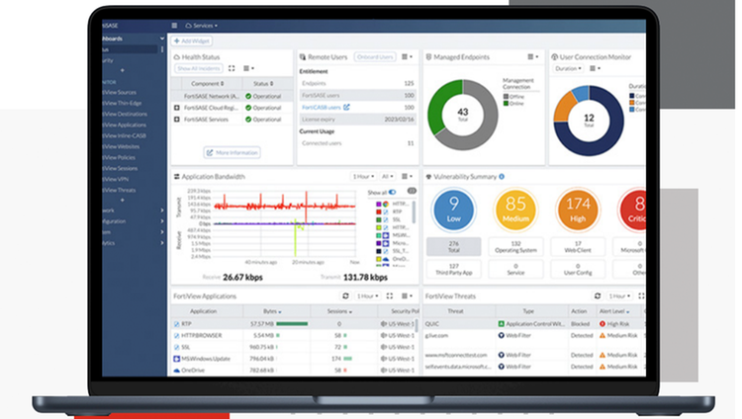Open FortiView Threats in sidebar
742x419 pixels.
(x=120, y=190)
